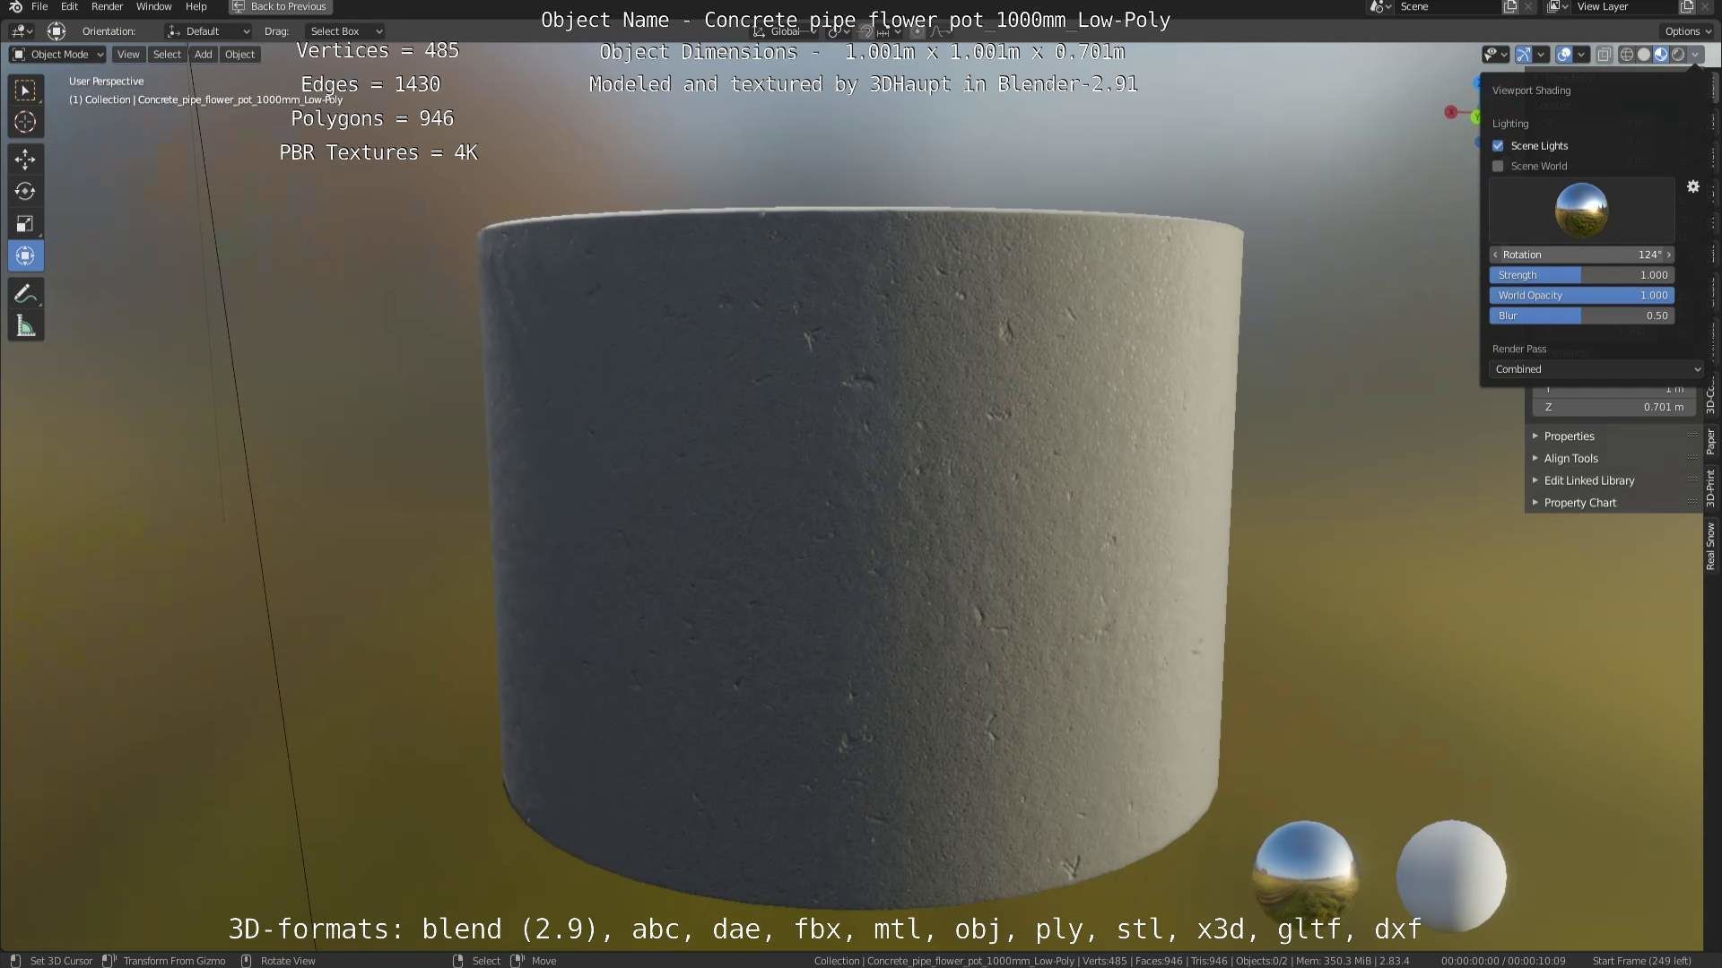Open the Edit menu
1722x968 pixels.
69,6
